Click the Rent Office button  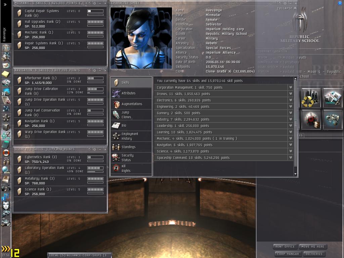[x=285, y=247]
